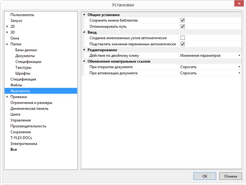
Task: Expand the 2D tree node arrow
Action: (x=7, y=26)
